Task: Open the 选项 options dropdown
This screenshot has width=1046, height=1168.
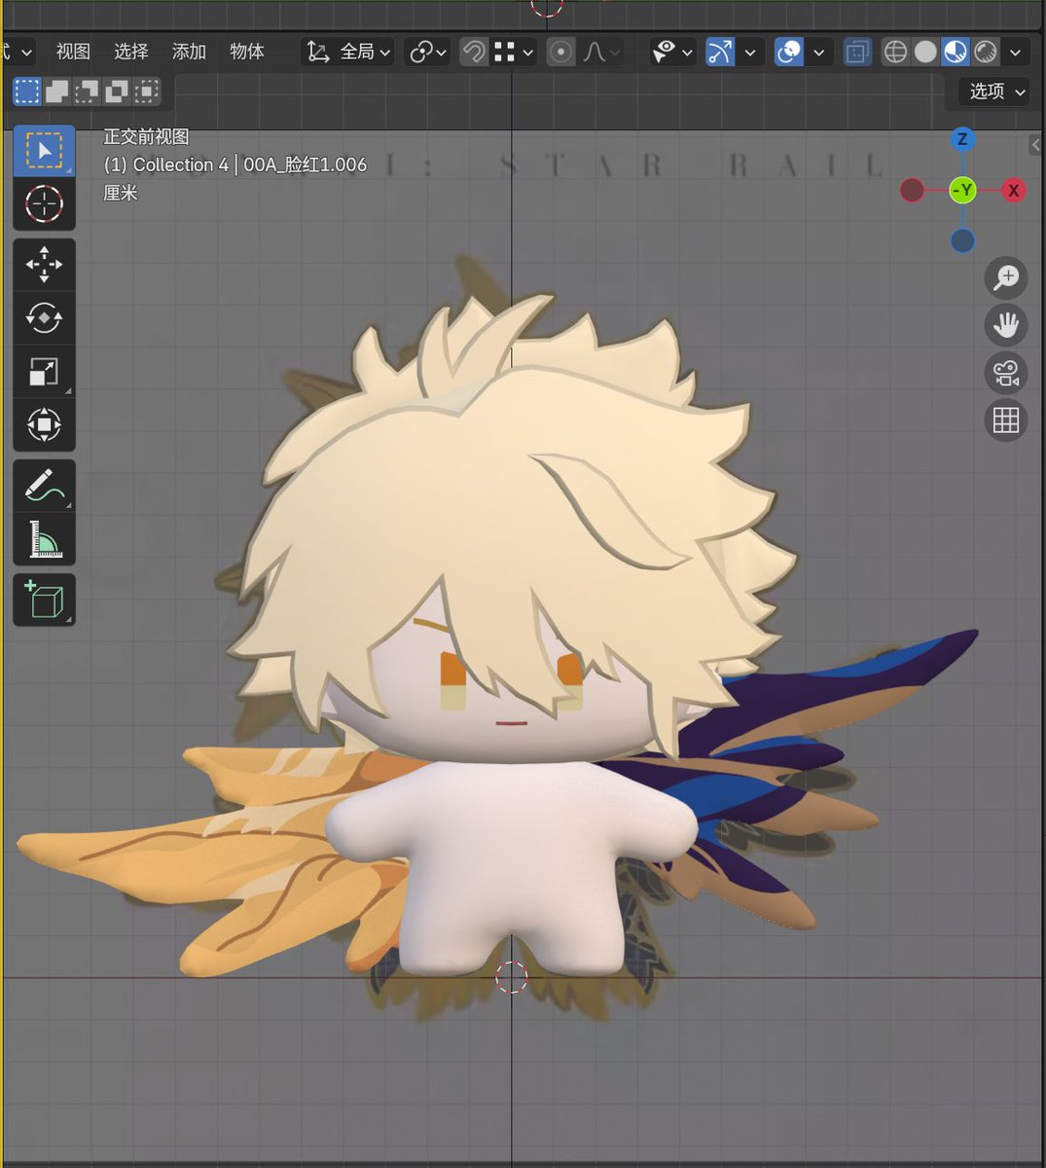Action: pyautogui.click(x=994, y=91)
